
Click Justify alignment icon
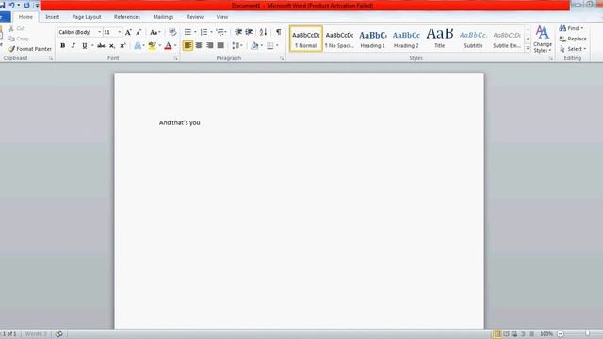(220, 46)
